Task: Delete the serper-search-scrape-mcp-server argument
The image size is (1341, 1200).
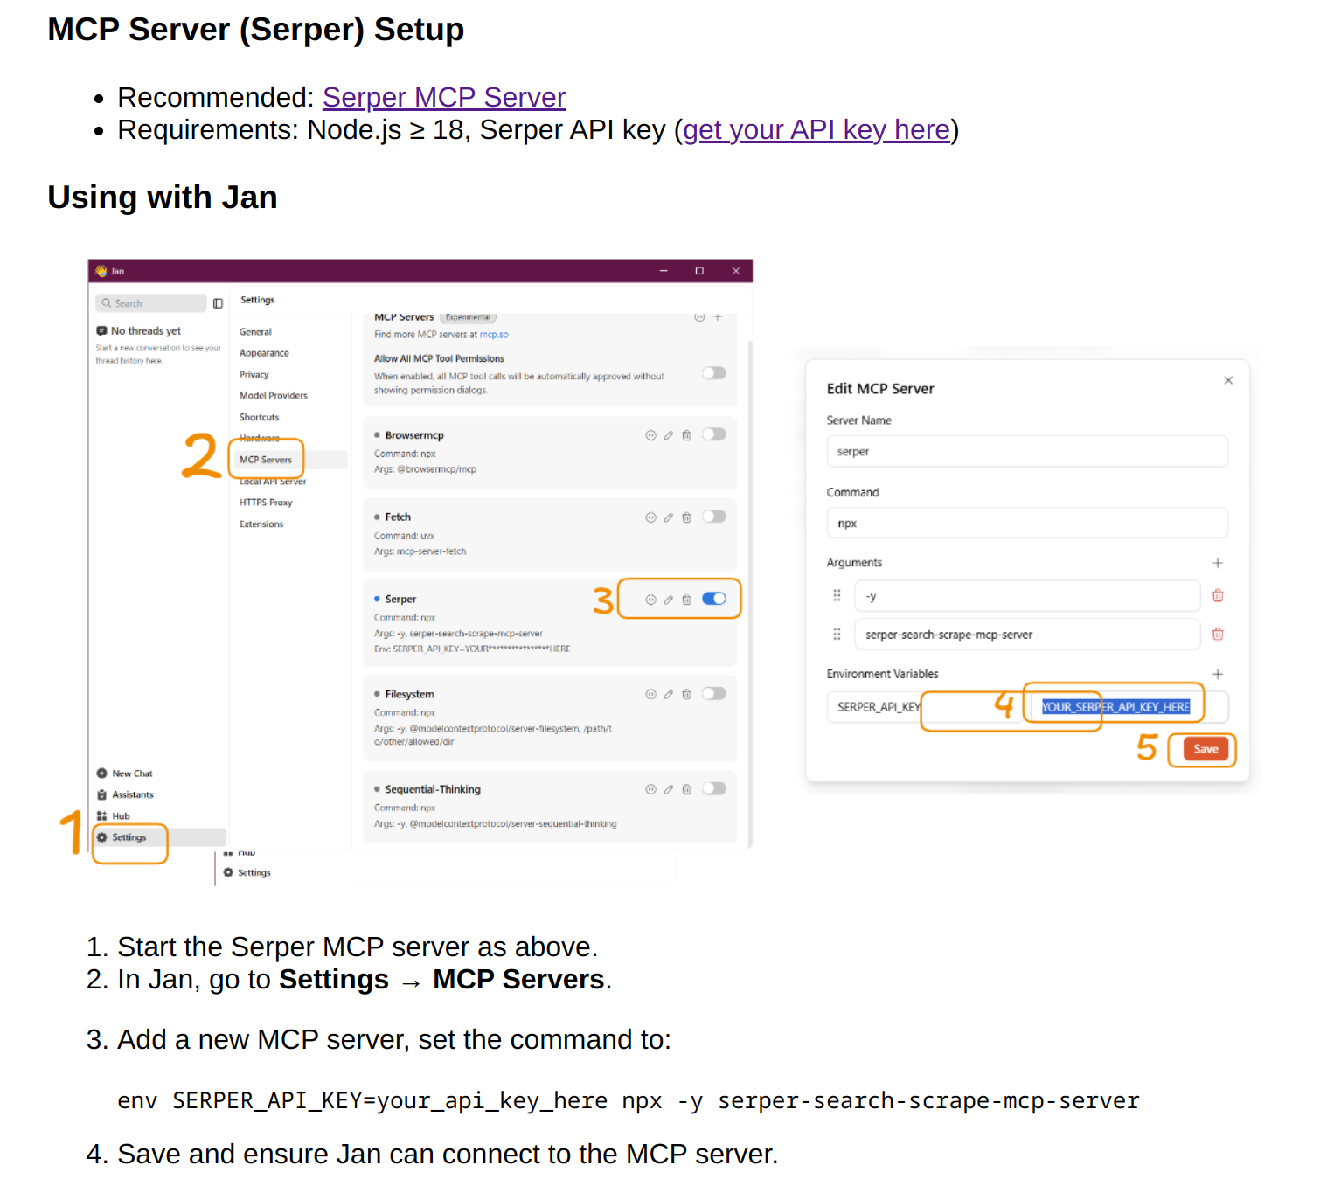Action: coord(1218,634)
